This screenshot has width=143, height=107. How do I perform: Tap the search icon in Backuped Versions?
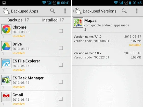[x=124, y=11]
